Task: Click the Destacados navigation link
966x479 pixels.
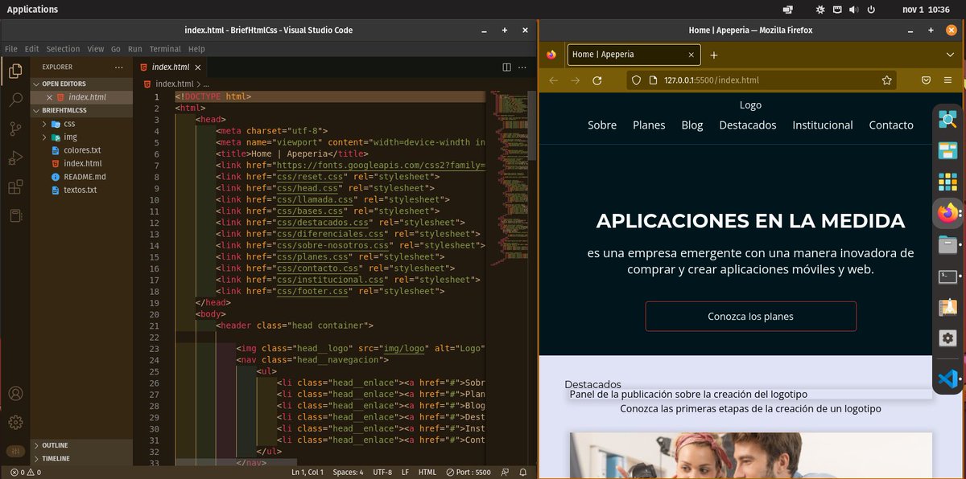Action: tap(748, 125)
